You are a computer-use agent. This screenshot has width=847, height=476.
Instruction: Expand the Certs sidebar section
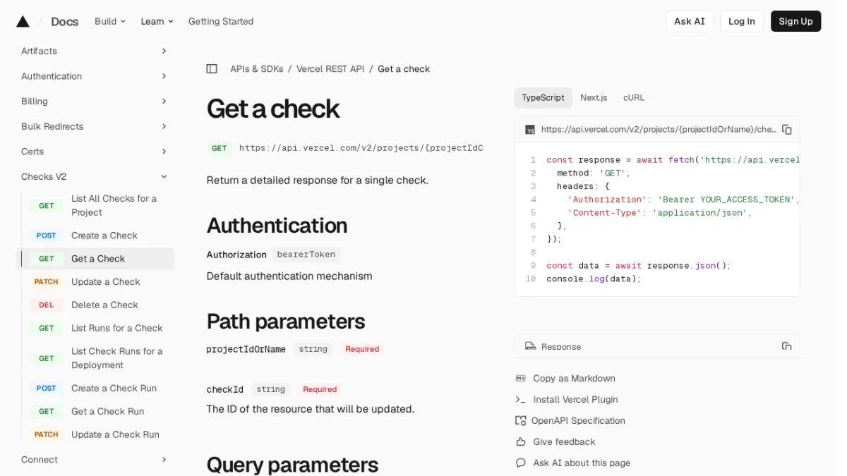(x=164, y=152)
